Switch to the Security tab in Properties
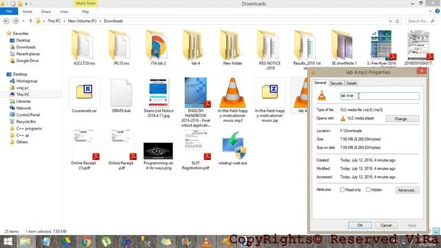Image resolution: width=441 pixels, height=248 pixels. click(x=336, y=83)
